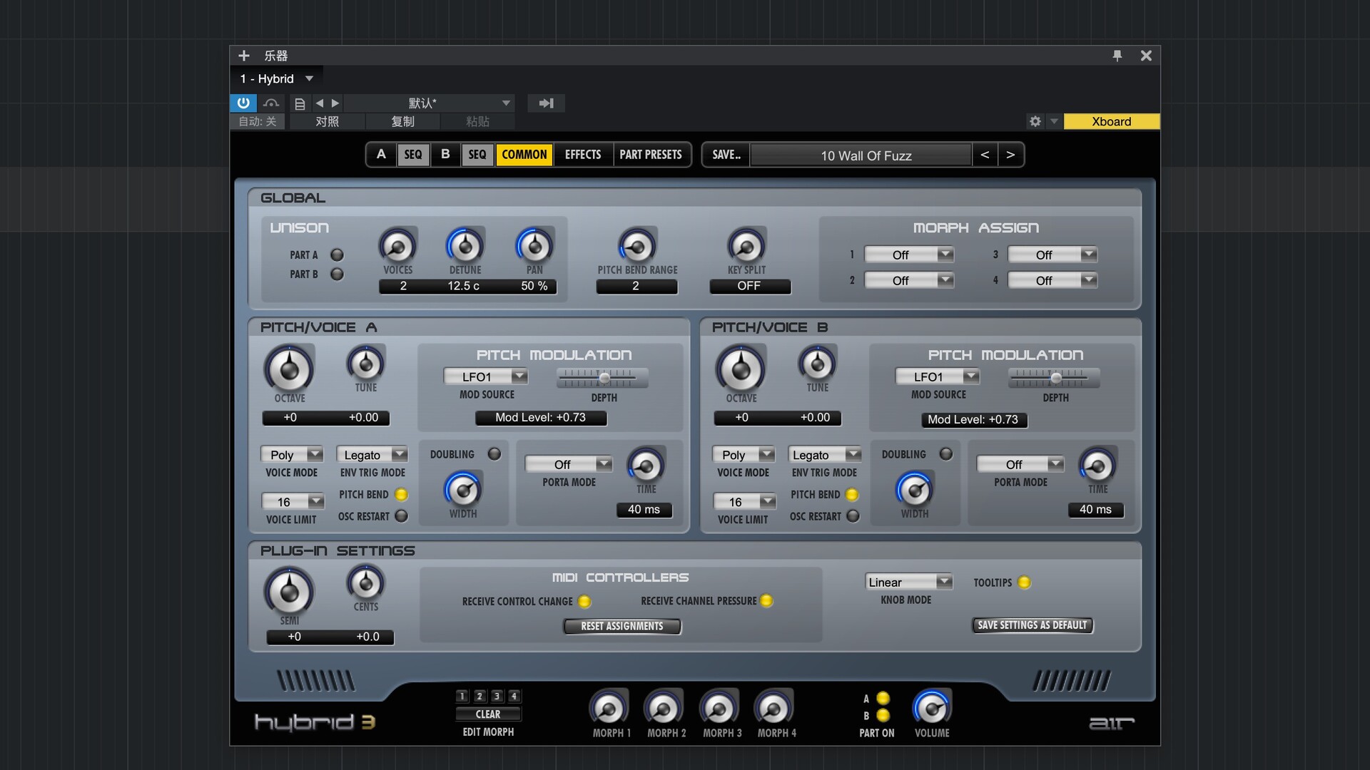Click the preset file document icon
Viewport: 1370px width, 770px height.
pos(300,103)
